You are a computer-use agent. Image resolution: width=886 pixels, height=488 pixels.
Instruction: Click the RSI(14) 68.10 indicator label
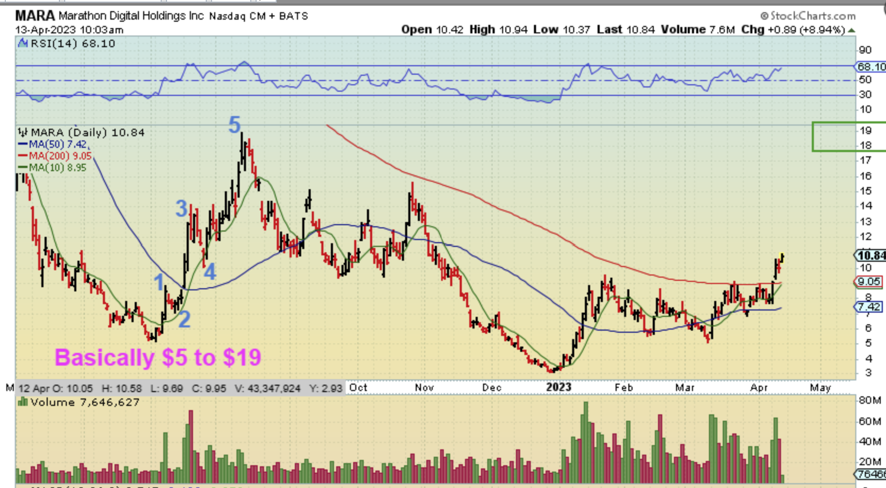[x=73, y=43]
